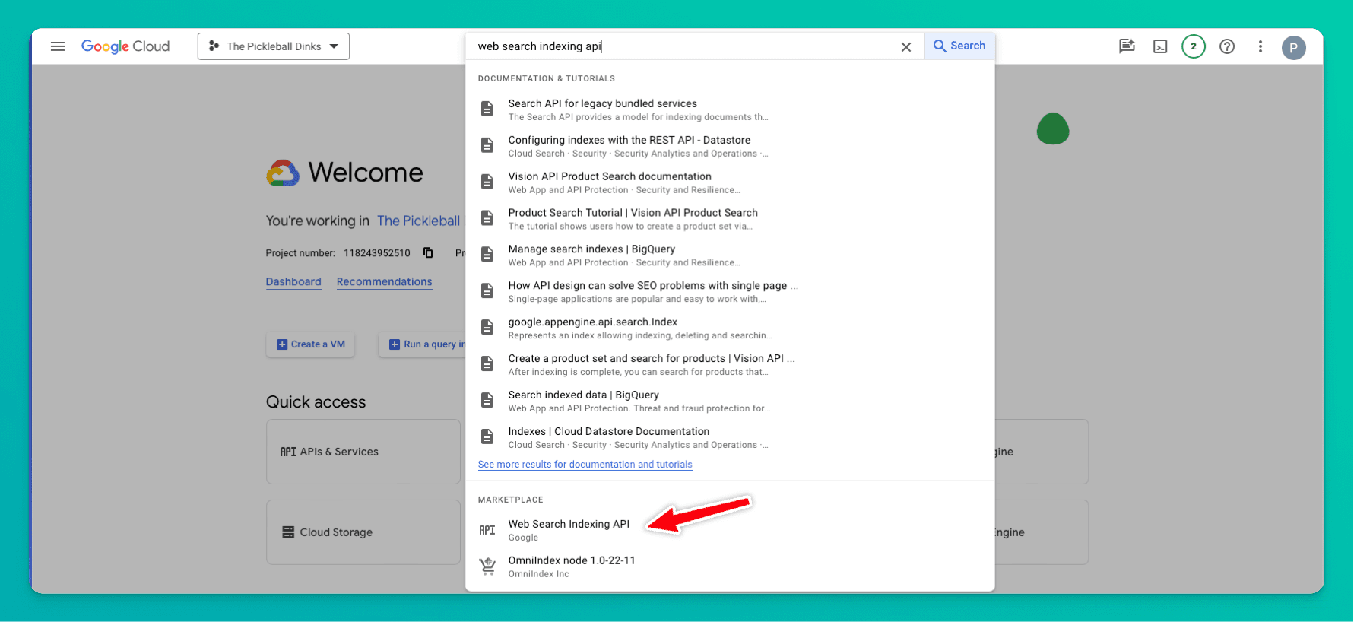Open the chat assistant icon in header
1354x622 pixels.
coord(1127,46)
